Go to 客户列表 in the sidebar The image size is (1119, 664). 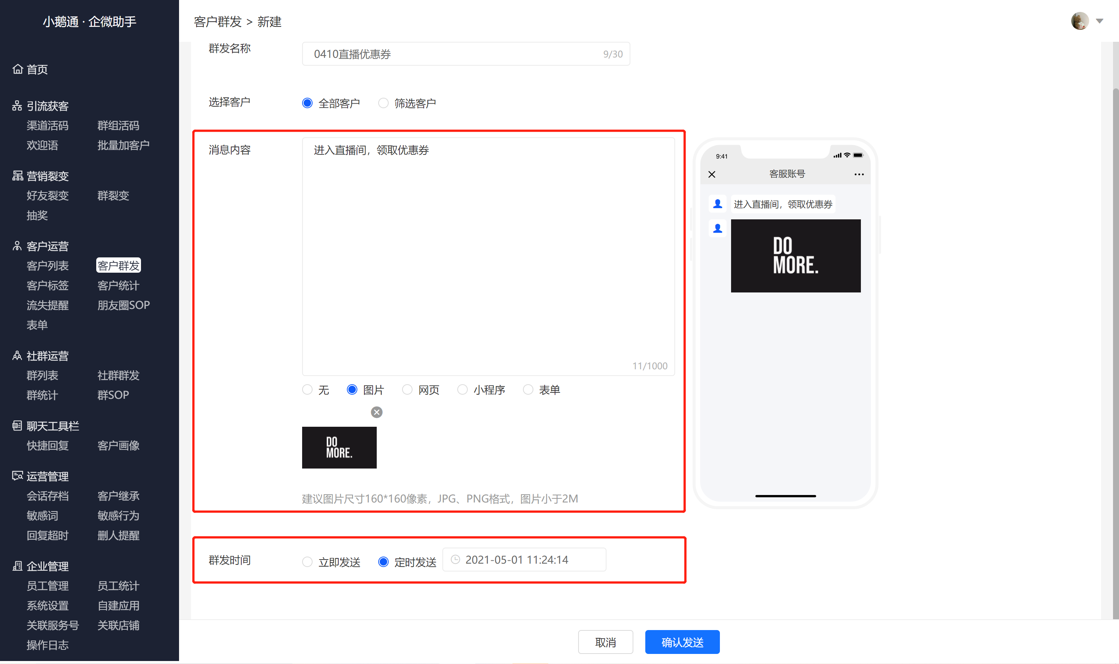click(47, 266)
